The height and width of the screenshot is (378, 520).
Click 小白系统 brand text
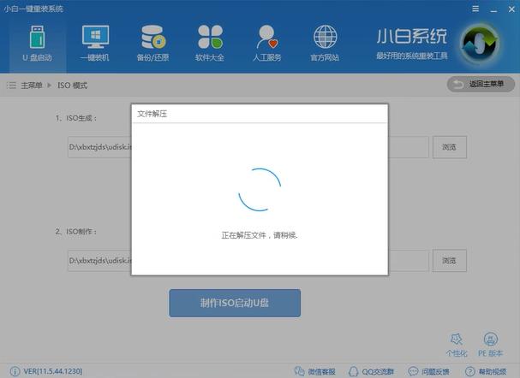click(x=411, y=37)
